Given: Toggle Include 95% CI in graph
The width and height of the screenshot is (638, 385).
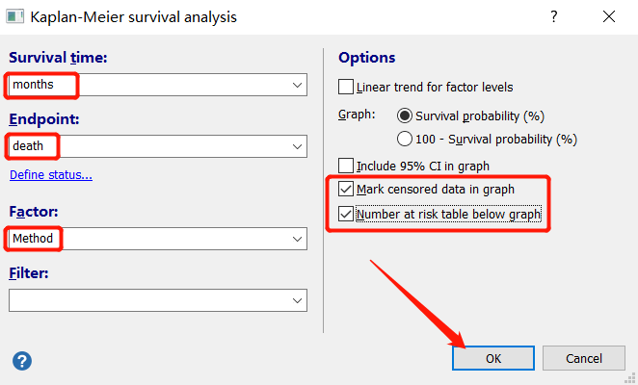Looking at the screenshot, I should click(x=347, y=165).
